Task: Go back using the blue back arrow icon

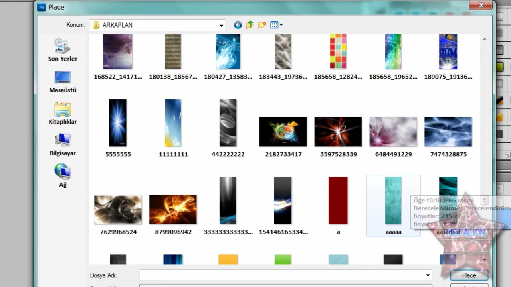Action: click(238, 25)
